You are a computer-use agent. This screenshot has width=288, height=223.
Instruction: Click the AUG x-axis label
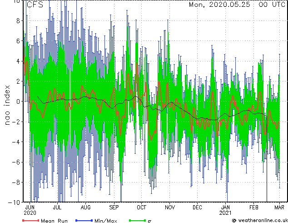[85, 208]
